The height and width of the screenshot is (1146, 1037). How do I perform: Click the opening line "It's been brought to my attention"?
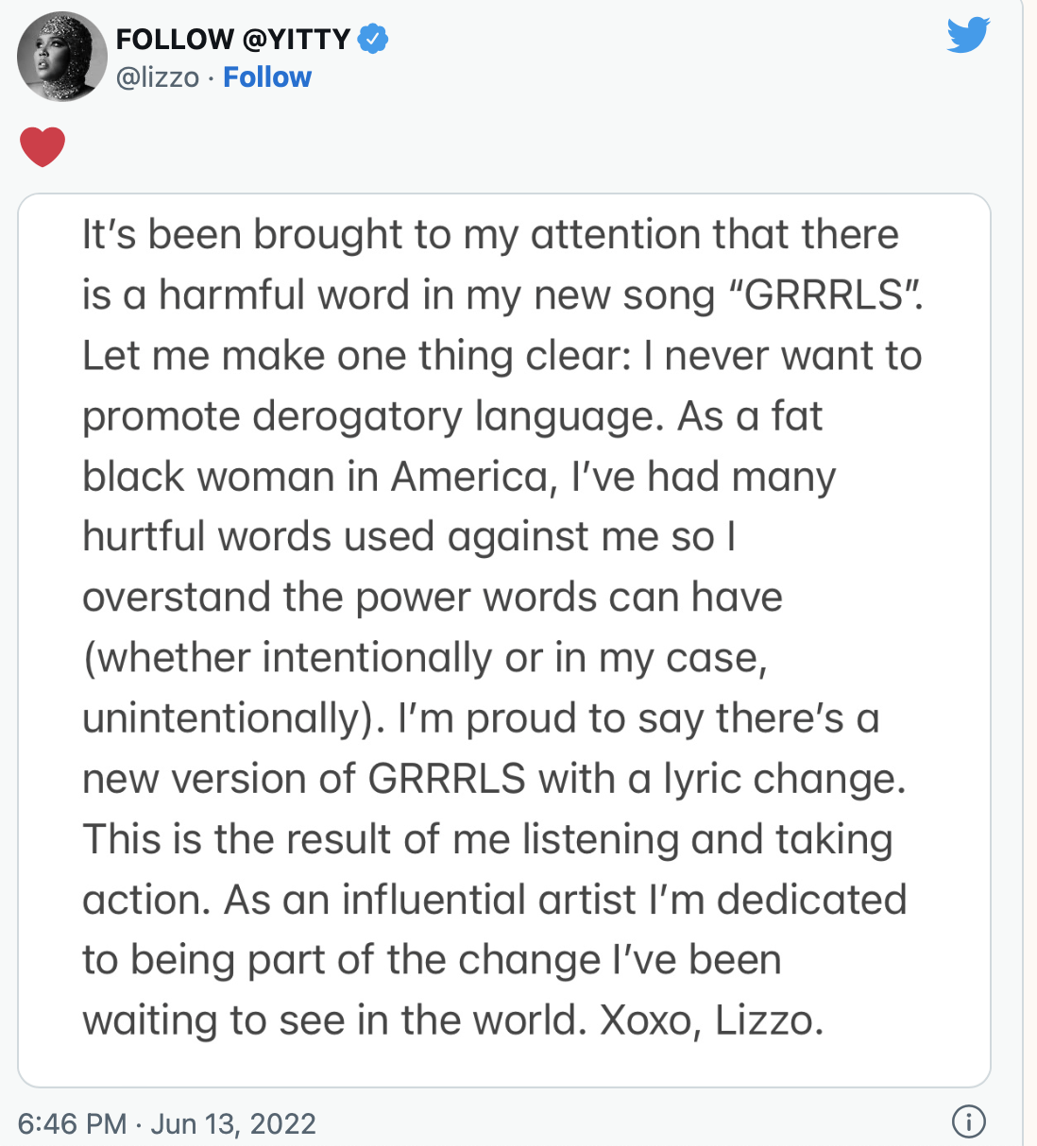tap(390, 235)
